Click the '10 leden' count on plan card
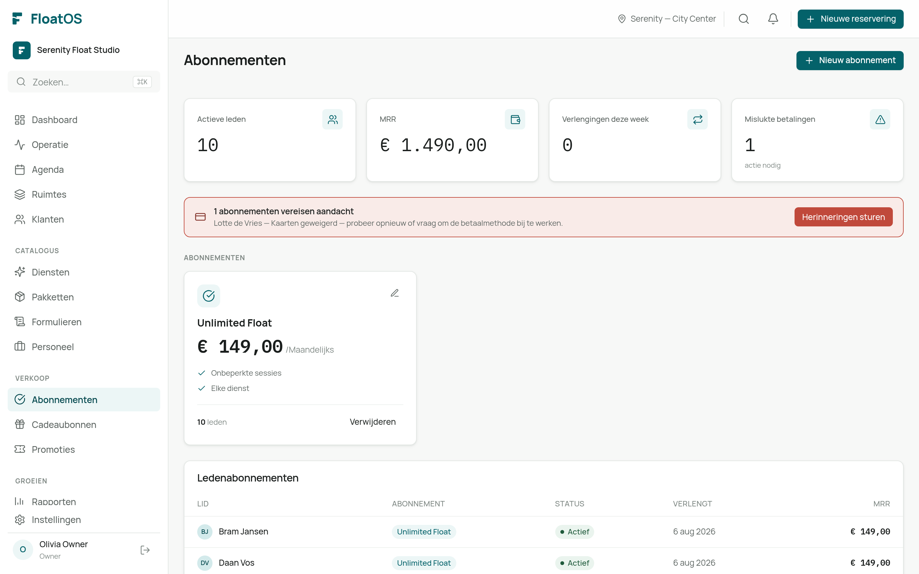This screenshot has height=574, width=919. coord(212,422)
